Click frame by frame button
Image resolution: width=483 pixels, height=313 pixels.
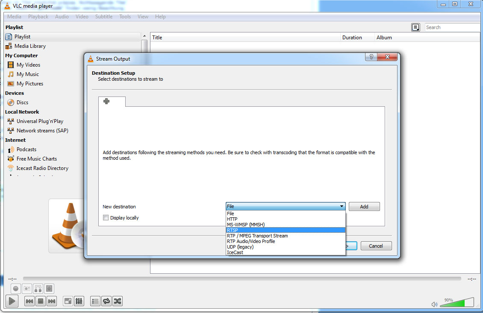point(49,289)
